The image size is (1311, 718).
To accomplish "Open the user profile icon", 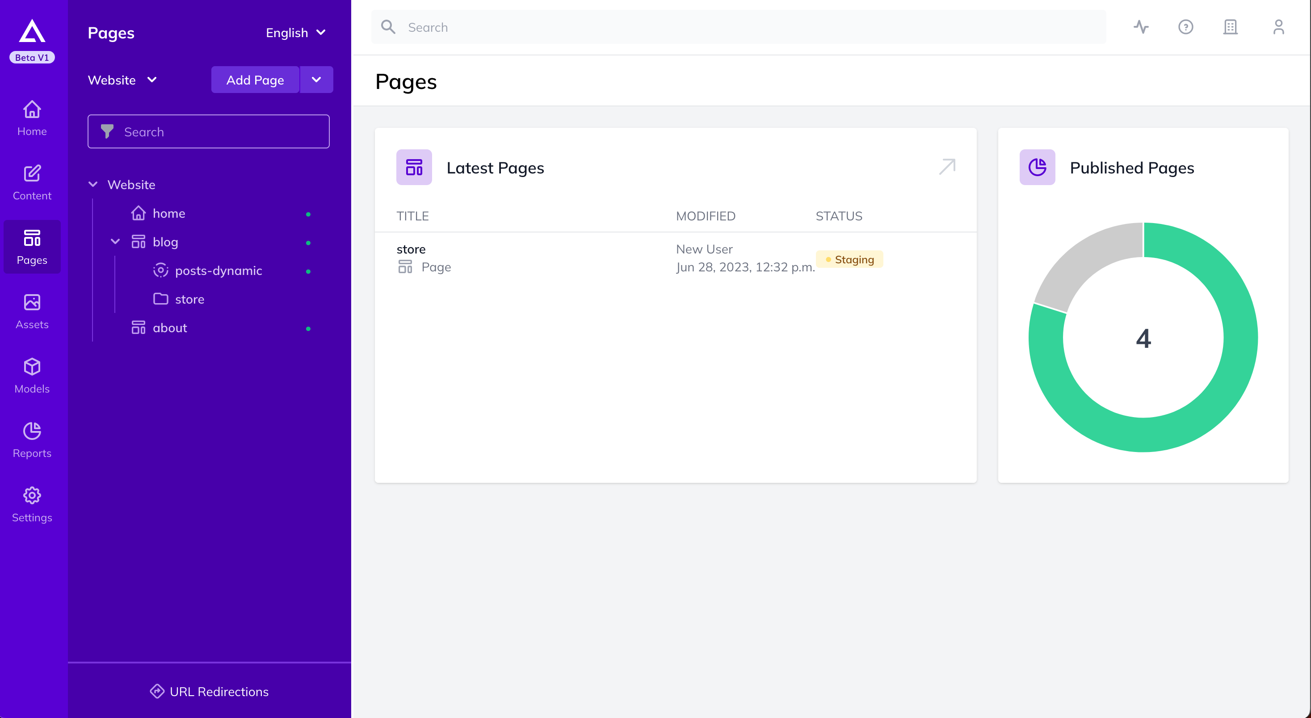I will pyautogui.click(x=1278, y=27).
